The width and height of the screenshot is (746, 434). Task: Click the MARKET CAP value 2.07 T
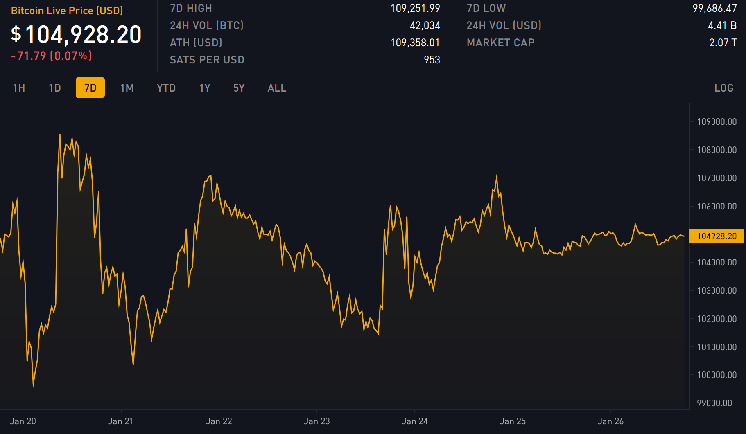pyautogui.click(x=723, y=43)
